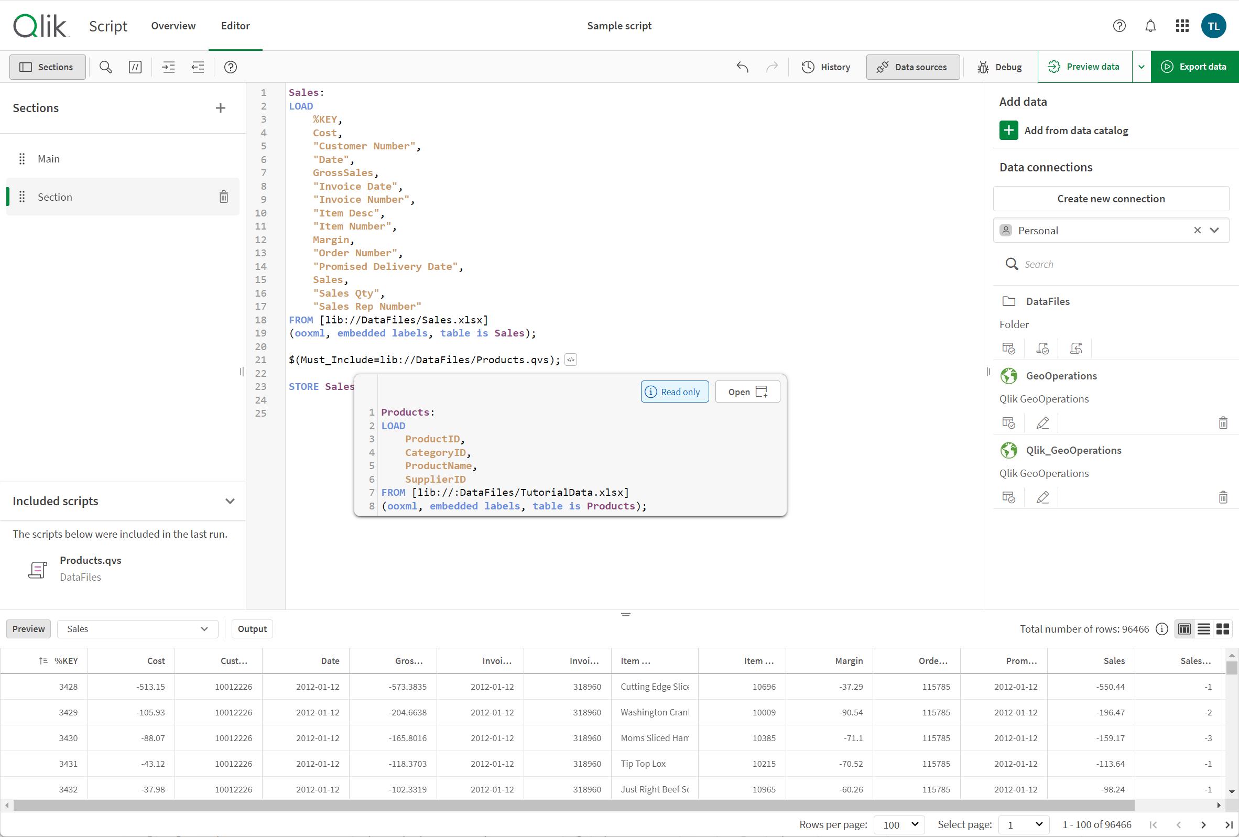The image size is (1239, 837).
Task: Scroll the preview data table horizontally
Action: point(619,805)
